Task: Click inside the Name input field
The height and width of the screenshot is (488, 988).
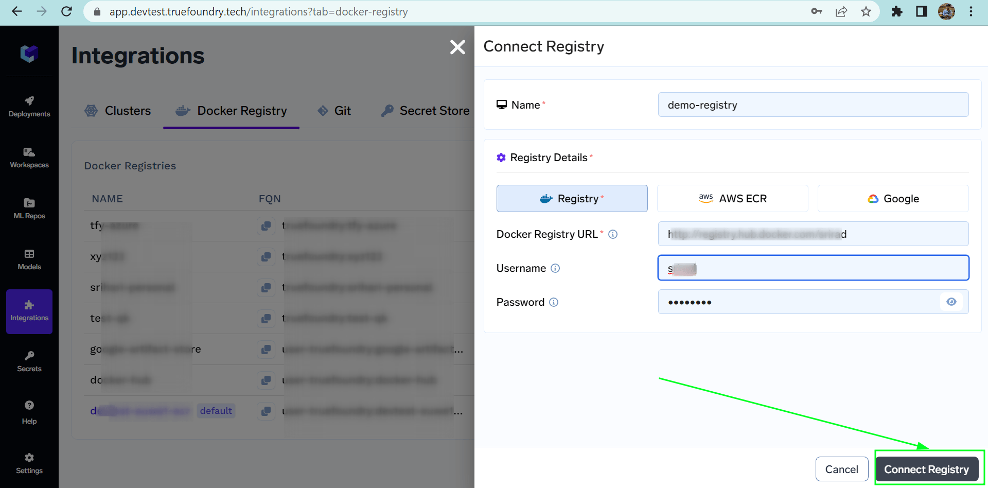Action: click(x=813, y=104)
